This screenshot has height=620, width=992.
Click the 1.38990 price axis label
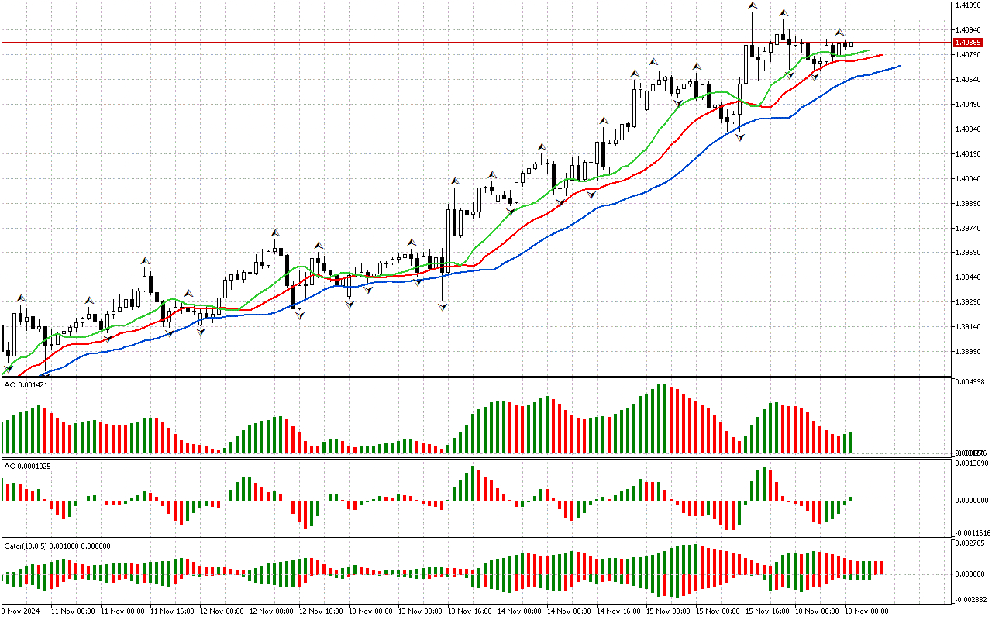tap(968, 352)
